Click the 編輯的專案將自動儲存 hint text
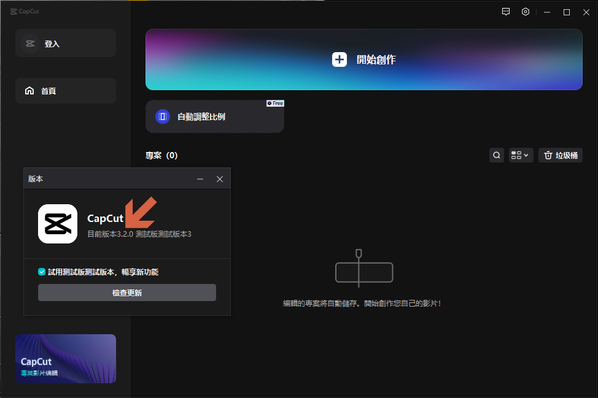This screenshot has height=398, width=598. click(x=362, y=304)
